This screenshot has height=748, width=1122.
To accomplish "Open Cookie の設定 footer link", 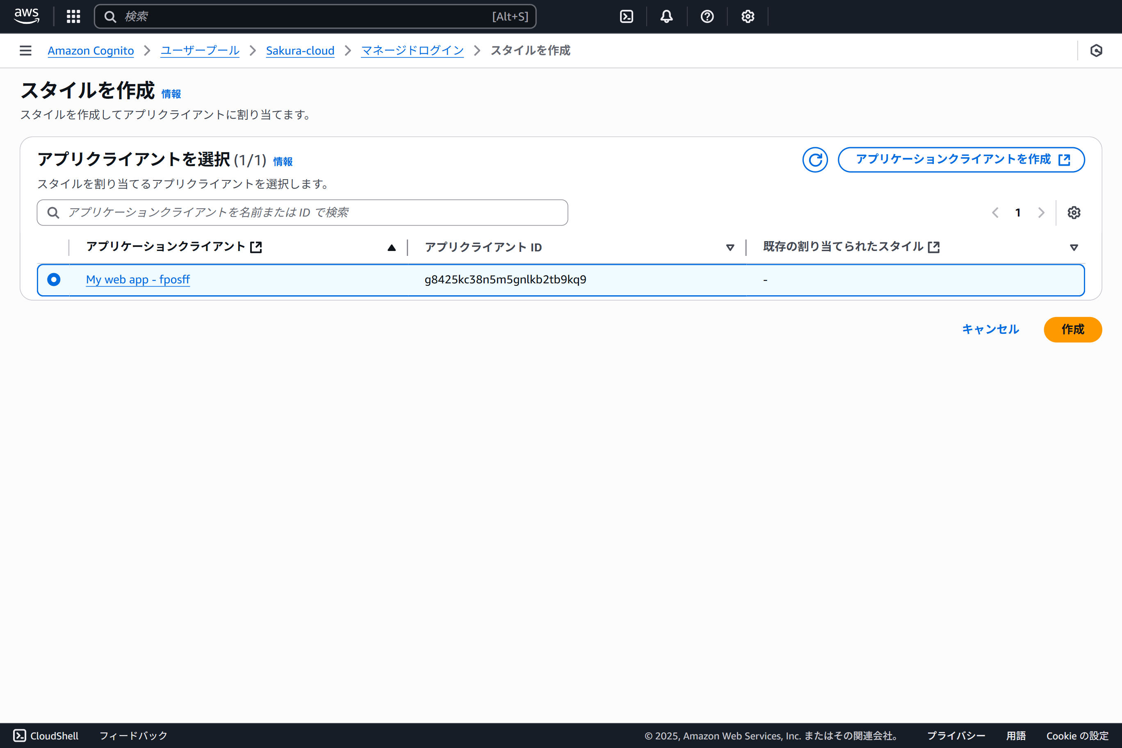I will coord(1077,736).
